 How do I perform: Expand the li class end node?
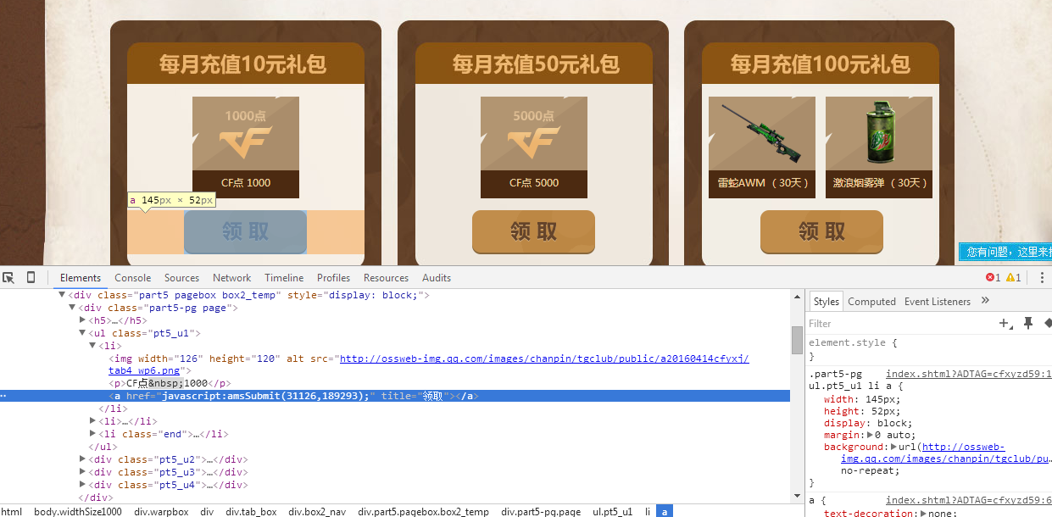[93, 434]
